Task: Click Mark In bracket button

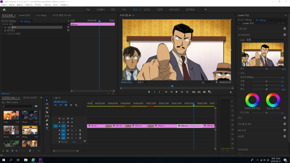Action: coord(155,92)
